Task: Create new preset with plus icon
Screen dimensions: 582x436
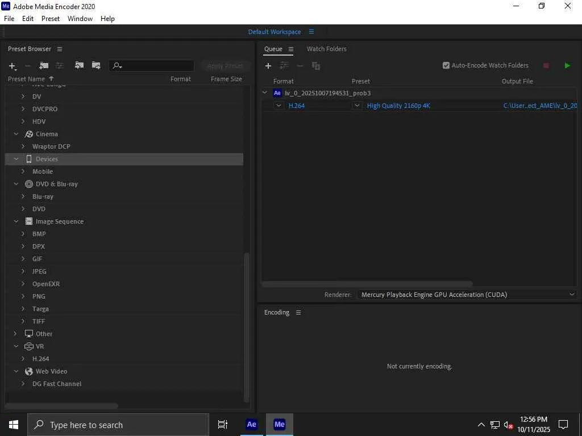Action: pos(13,66)
